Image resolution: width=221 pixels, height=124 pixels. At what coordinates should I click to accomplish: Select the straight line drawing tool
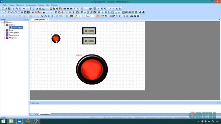click(3, 12)
